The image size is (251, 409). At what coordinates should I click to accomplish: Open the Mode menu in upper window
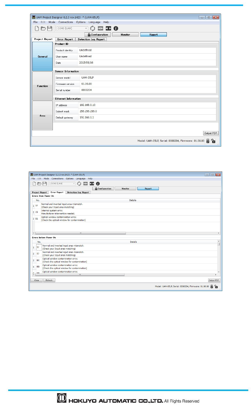[x=52, y=22]
